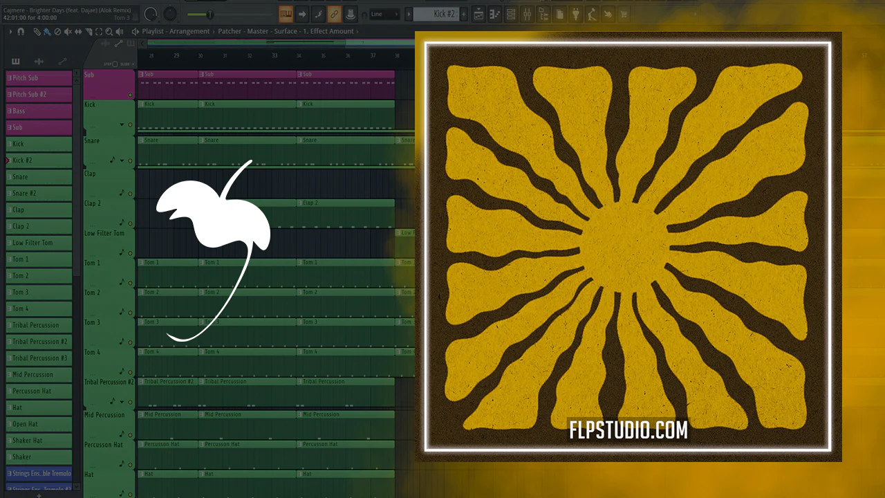Select the Snare #2 pattern in picker
The width and height of the screenshot is (885, 498).
pos(39,194)
